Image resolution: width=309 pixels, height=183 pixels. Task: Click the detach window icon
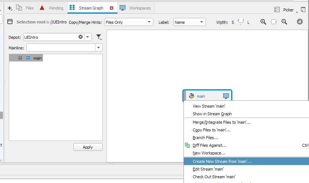303,9
